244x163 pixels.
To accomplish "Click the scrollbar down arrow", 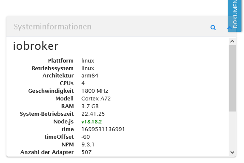I will [233, 152].
